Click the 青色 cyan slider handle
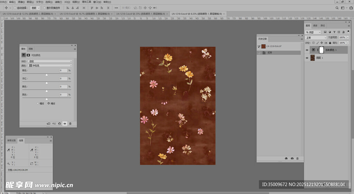 [47, 75]
